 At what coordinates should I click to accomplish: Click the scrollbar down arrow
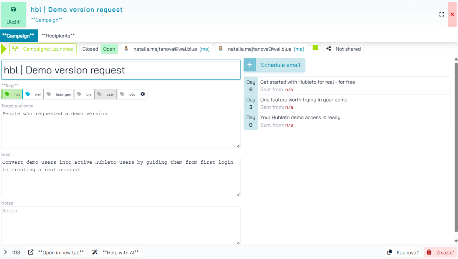[456, 241]
